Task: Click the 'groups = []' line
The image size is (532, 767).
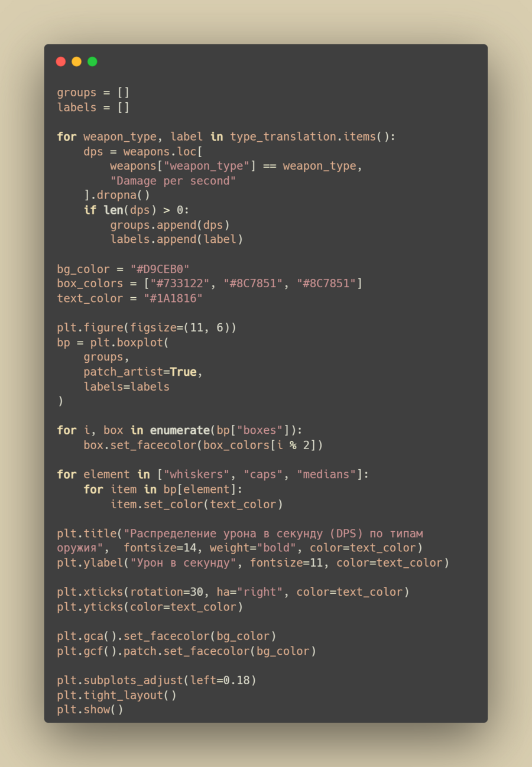Action: click(93, 93)
